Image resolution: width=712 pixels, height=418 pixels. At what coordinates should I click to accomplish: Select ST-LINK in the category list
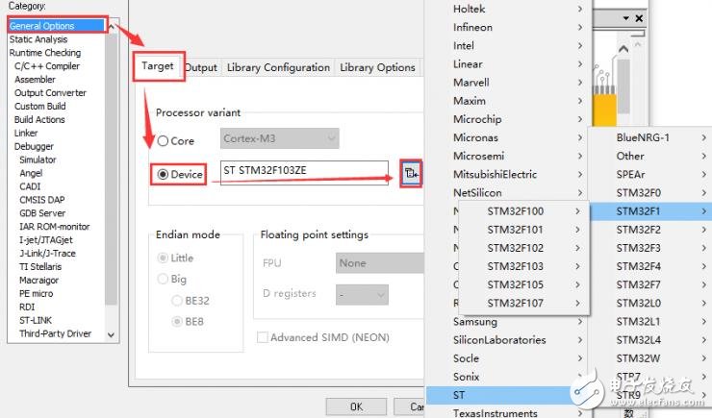36,320
